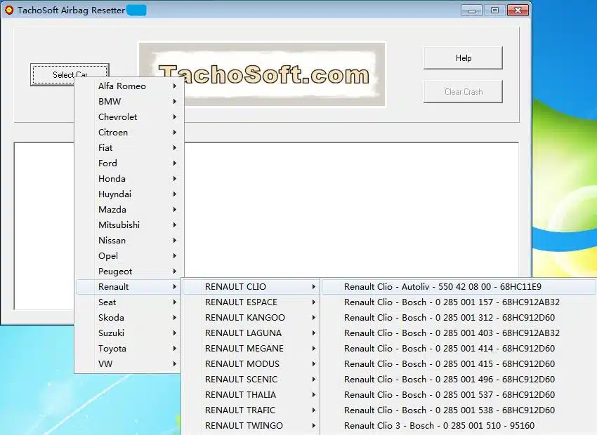Viewport: 597px width, 435px height.
Task: Expand the Alfa Romeo submenu arrow
Action: pos(174,86)
